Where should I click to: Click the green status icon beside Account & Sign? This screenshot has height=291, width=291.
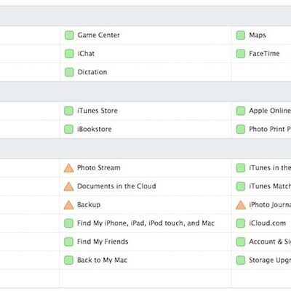pos(241,242)
